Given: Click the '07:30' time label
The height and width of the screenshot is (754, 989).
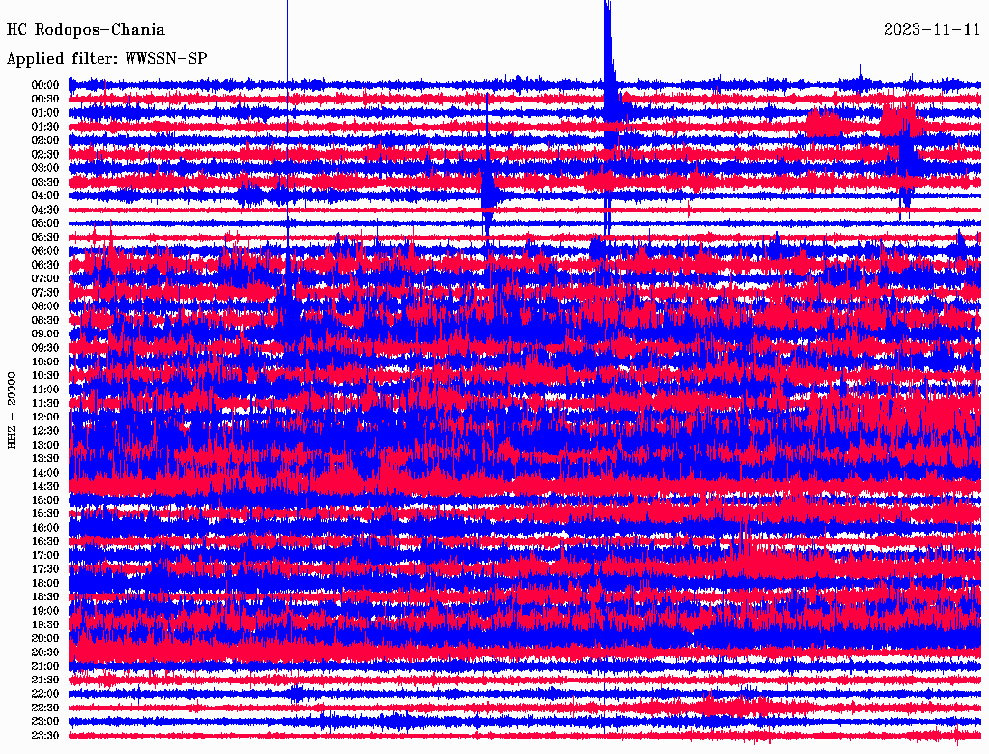Looking at the screenshot, I should coord(45,293).
